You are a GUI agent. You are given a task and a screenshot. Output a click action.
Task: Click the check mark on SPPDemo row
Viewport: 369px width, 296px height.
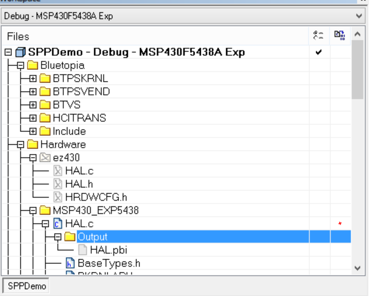click(x=318, y=52)
